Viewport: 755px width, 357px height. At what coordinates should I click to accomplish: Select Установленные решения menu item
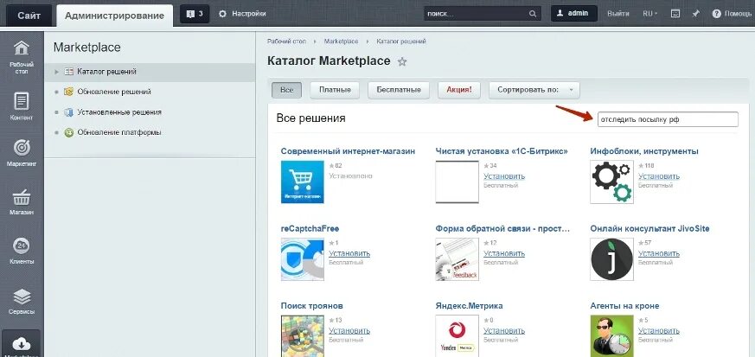119,112
